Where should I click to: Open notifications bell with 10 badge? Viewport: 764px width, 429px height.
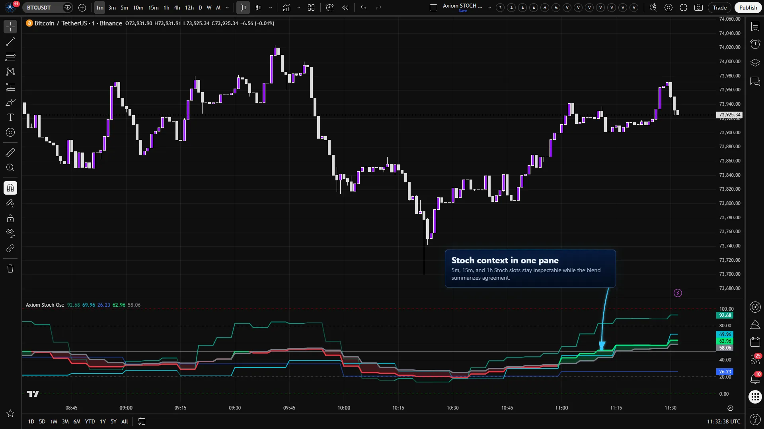point(755,378)
